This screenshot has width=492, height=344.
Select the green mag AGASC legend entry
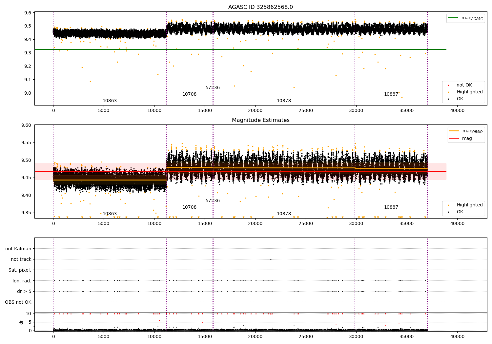point(465,18)
